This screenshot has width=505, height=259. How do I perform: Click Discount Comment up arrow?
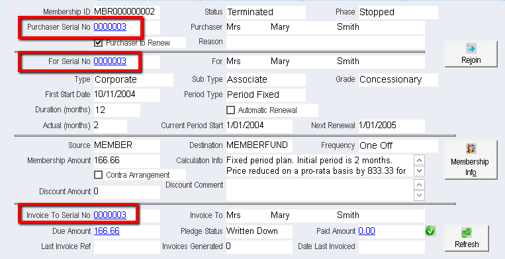[419, 184]
